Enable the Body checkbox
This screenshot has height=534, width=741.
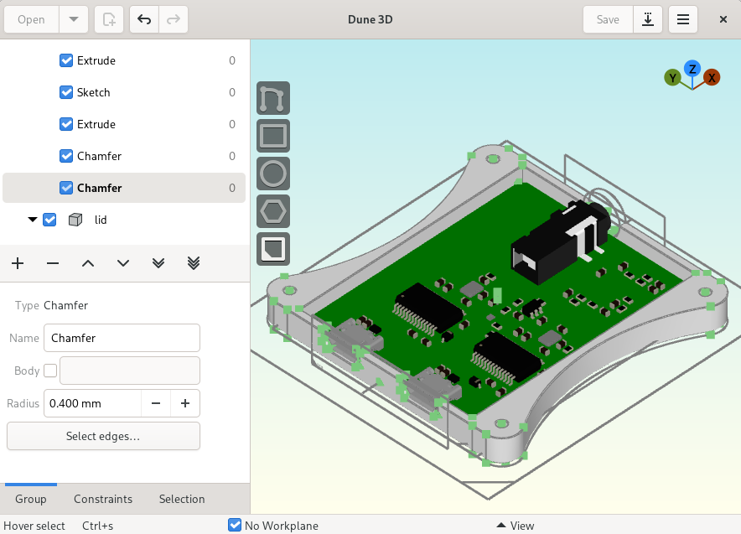(50, 371)
